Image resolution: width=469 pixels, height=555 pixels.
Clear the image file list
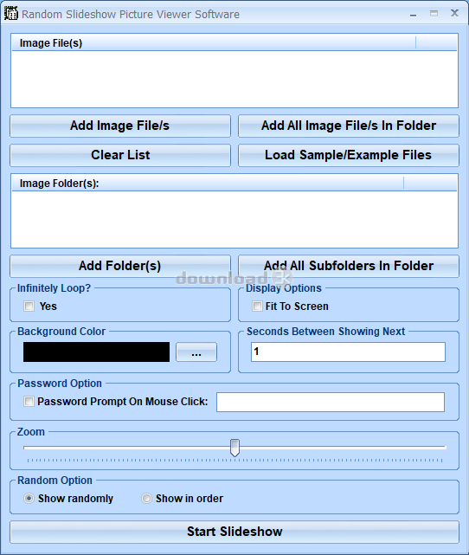click(120, 155)
